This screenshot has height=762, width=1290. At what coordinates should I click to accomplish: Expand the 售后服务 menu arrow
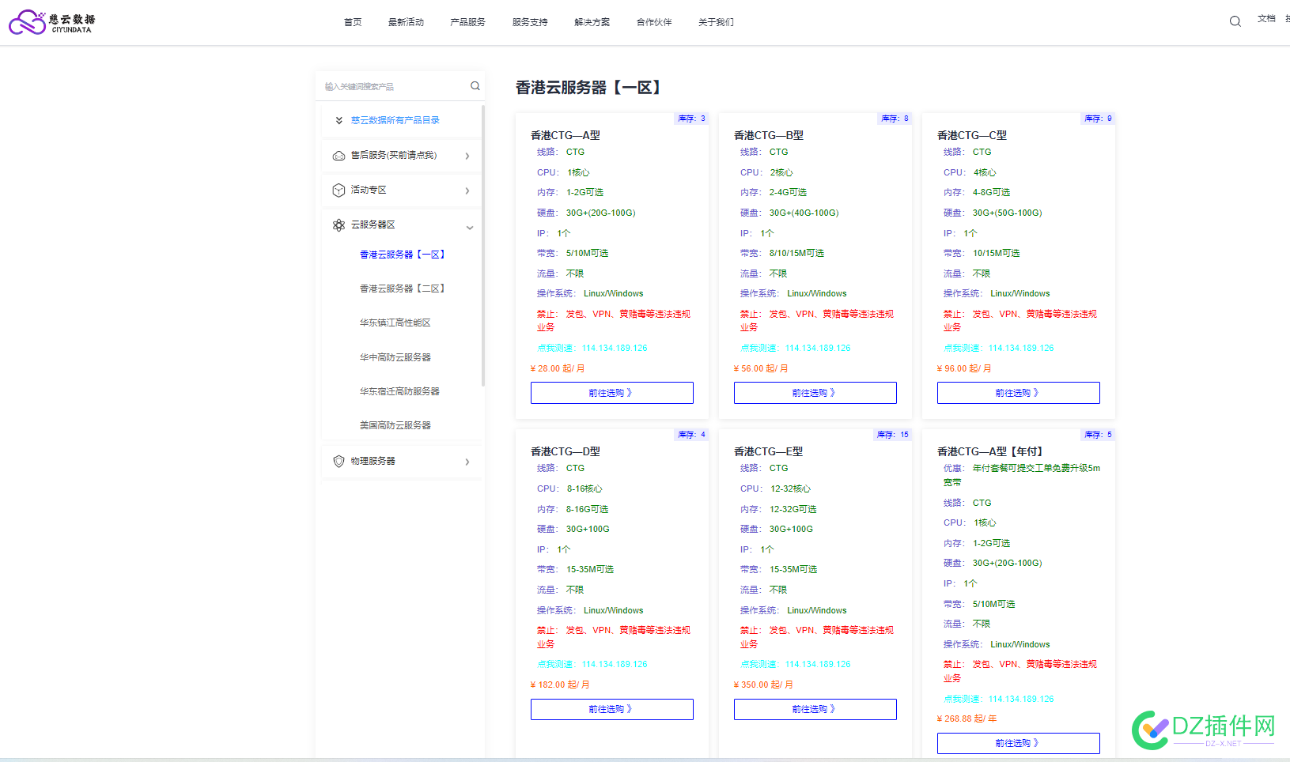pos(467,156)
